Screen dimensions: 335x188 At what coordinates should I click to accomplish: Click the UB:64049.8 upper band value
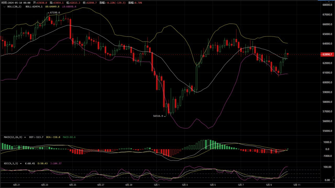[x=52, y=7]
